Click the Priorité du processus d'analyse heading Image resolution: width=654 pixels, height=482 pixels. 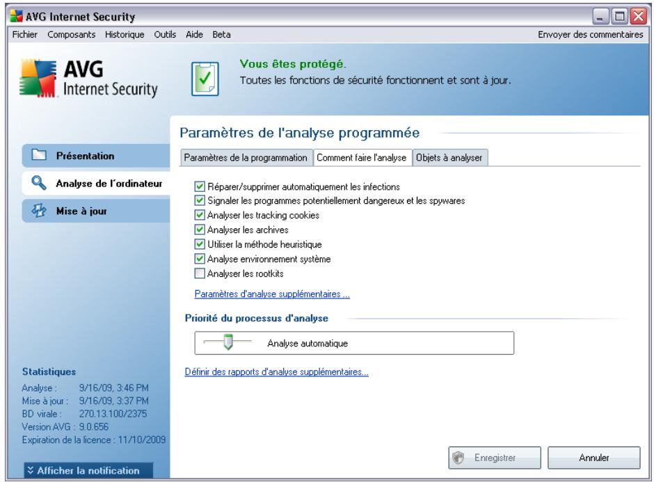(x=257, y=318)
